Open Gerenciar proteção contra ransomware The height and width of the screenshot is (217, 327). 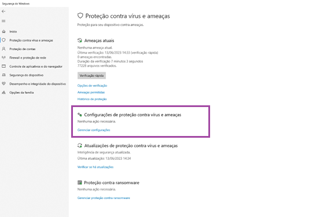[104, 198]
